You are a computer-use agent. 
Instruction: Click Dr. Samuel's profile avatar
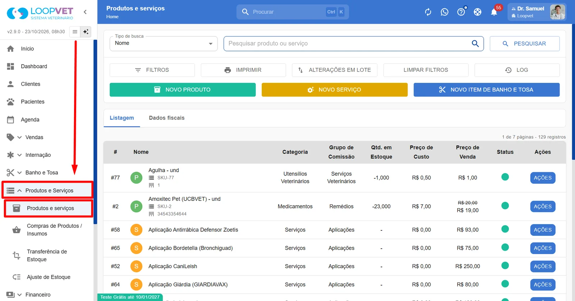pyautogui.click(x=557, y=12)
